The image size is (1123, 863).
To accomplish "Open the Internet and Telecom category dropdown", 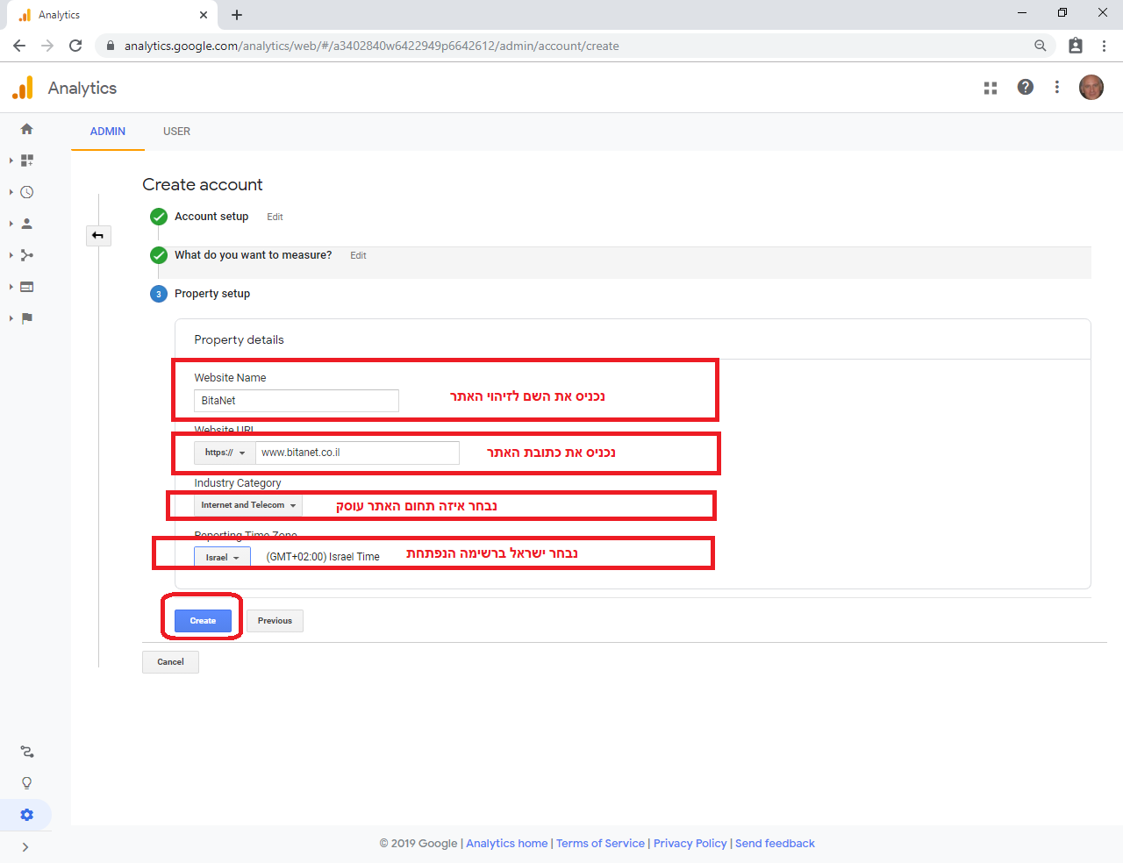I will 248,505.
